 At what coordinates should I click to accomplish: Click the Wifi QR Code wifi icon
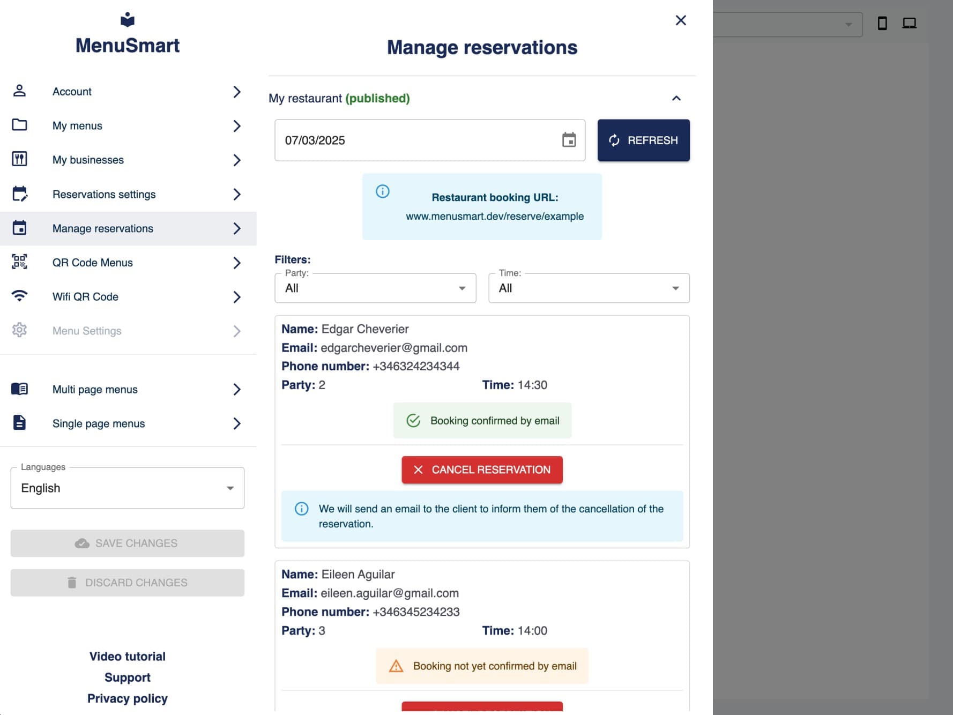pos(20,296)
